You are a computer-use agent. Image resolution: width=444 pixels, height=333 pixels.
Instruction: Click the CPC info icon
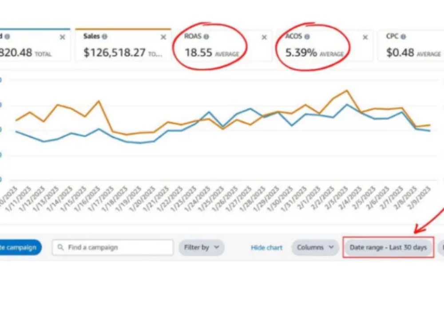[403, 36]
